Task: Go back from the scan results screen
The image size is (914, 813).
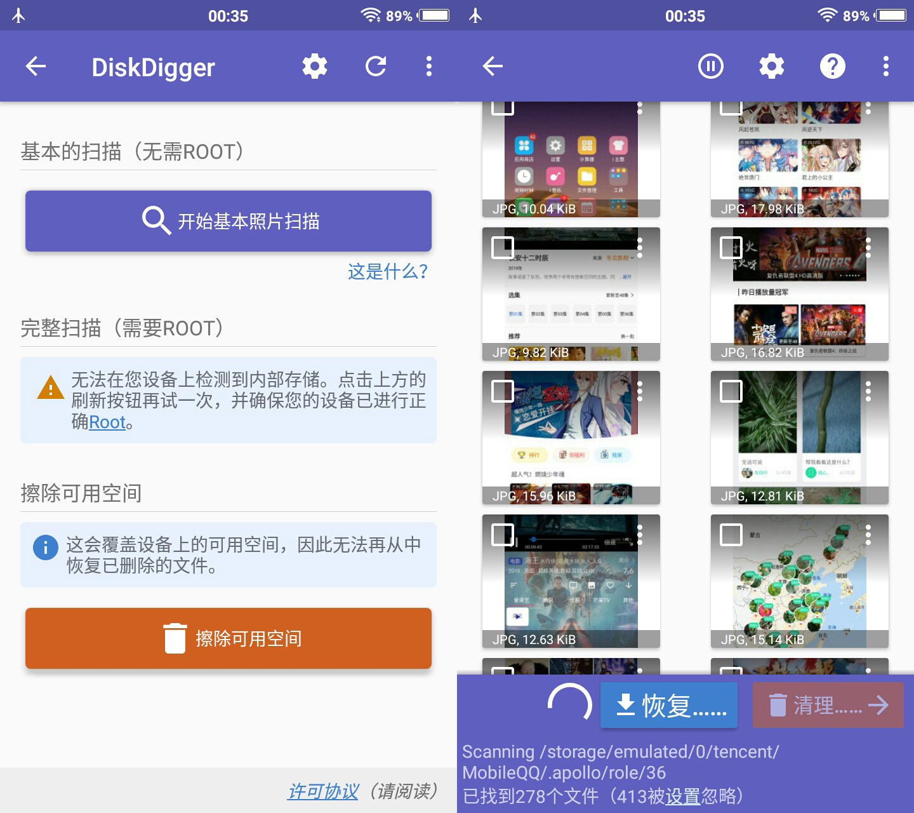Action: (x=493, y=66)
